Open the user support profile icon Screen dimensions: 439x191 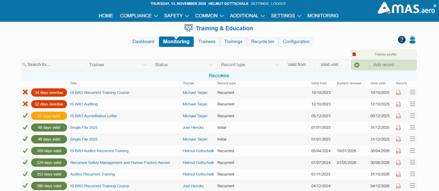coord(412,40)
